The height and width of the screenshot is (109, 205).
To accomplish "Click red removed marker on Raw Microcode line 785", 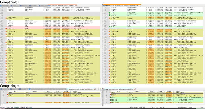I will 6,28.
